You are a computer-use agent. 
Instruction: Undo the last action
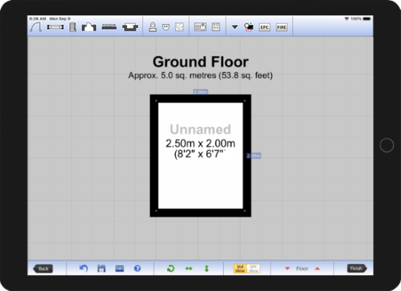[x=84, y=268]
